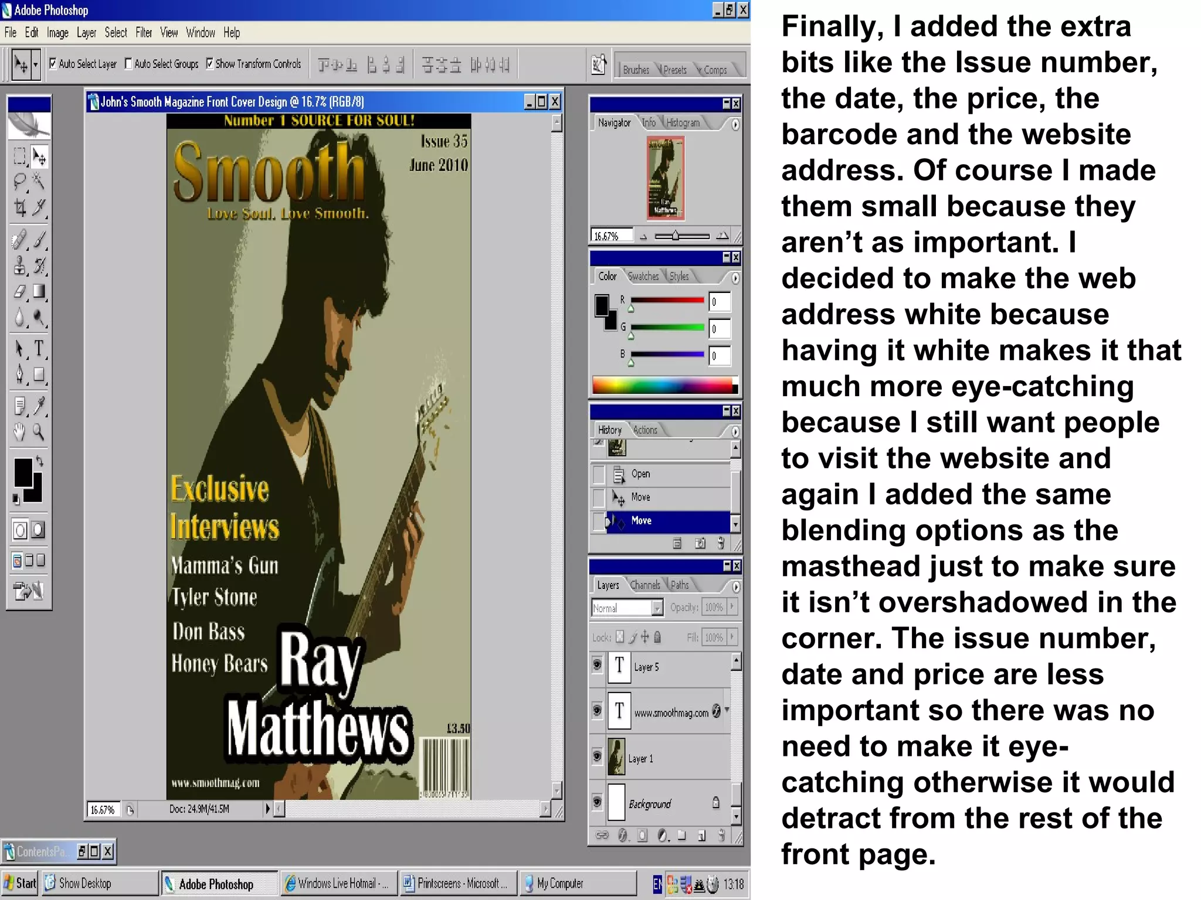The image size is (1201, 900).
Task: Toggle Lock transparent pixels in Layers
Action: [620, 637]
